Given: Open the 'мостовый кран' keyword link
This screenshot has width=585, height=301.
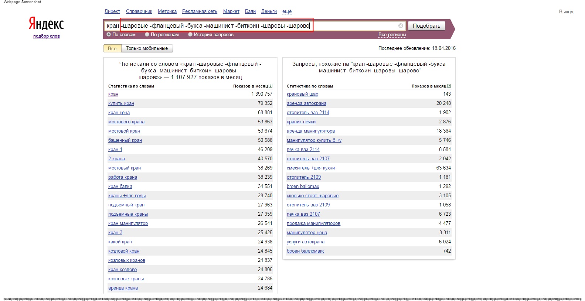Looking at the screenshot, I should pyautogui.click(x=125, y=168).
